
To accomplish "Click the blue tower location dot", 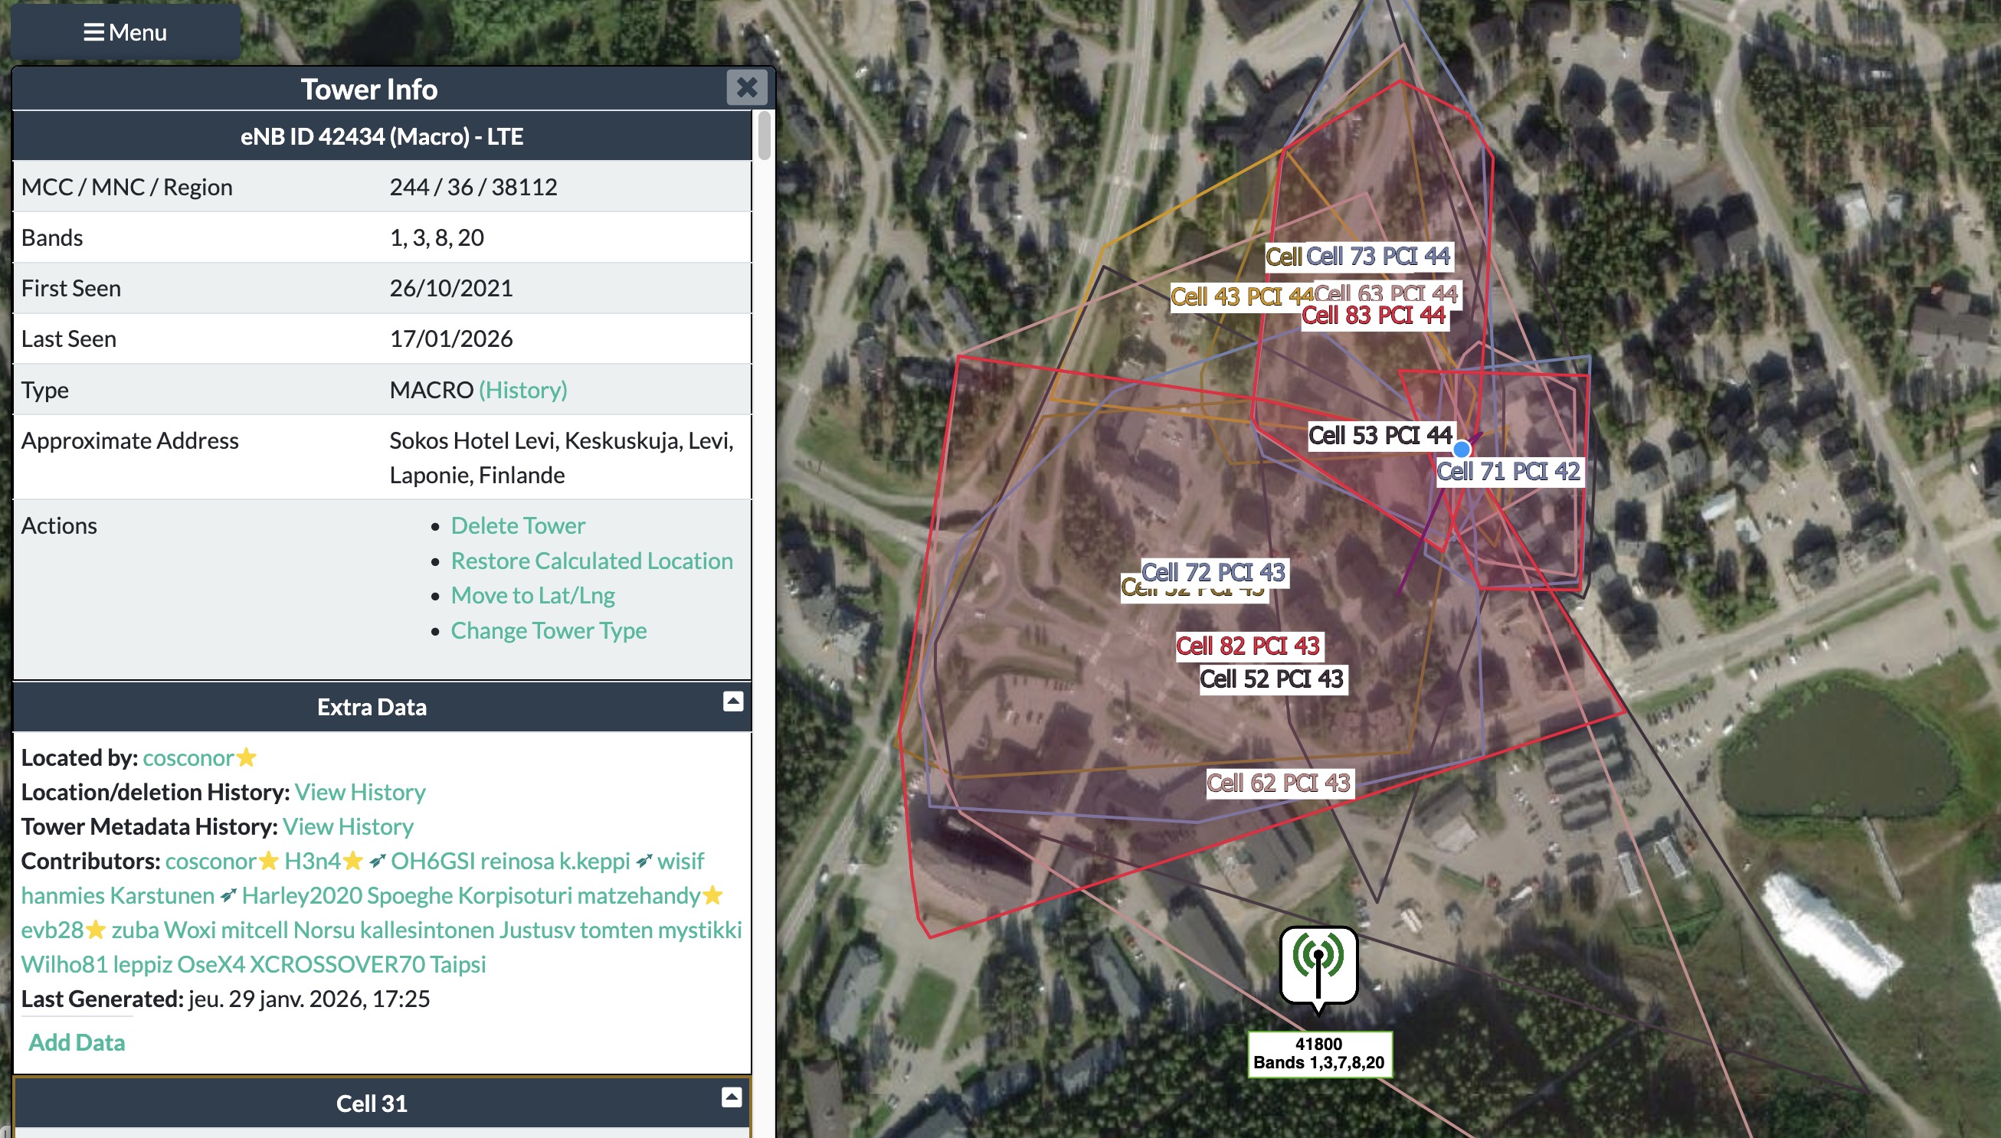I will [x=1461, y=450].
